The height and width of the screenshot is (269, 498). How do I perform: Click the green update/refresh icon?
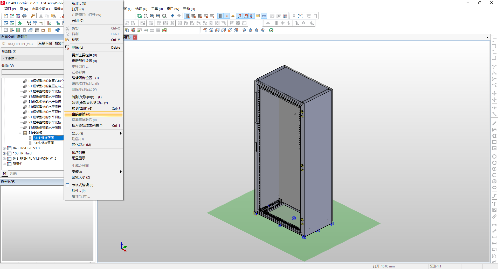tap(140, 16)
